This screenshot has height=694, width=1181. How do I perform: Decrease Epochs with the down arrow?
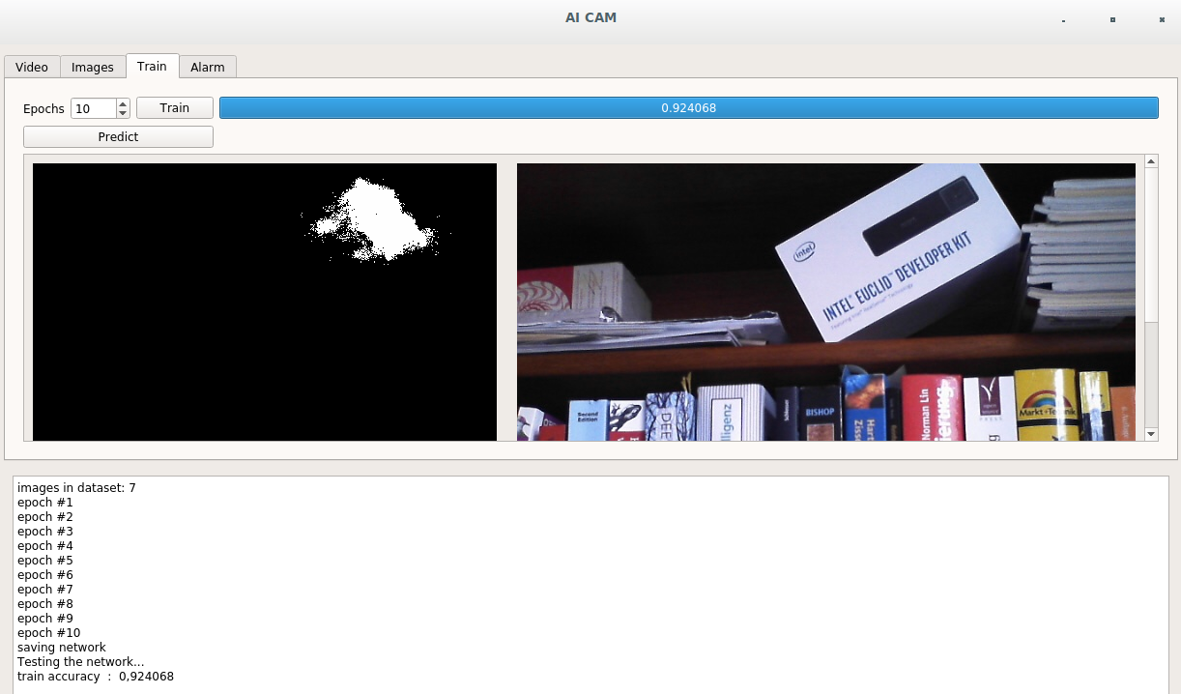click(x=123, y=113)
